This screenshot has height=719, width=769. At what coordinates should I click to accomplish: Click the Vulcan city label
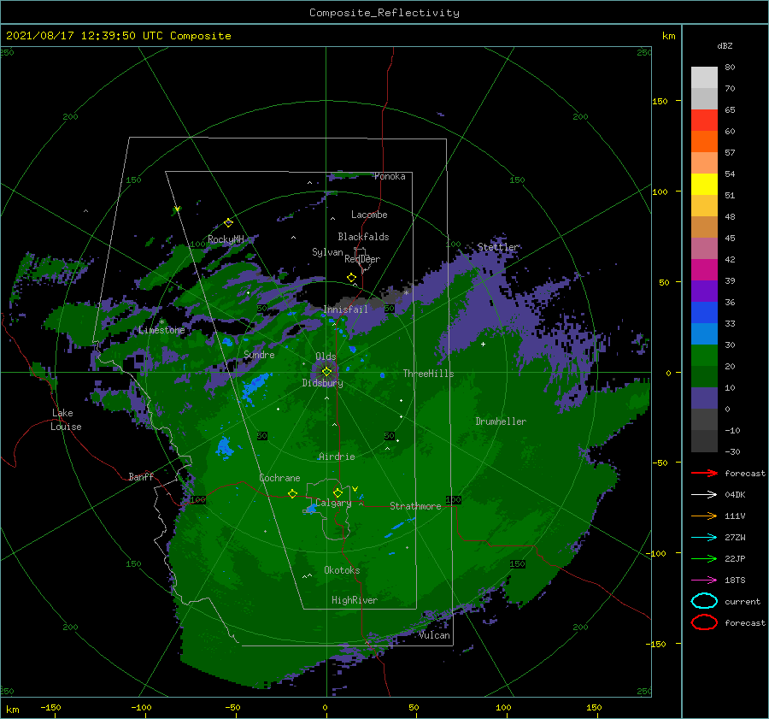[435, 635]
